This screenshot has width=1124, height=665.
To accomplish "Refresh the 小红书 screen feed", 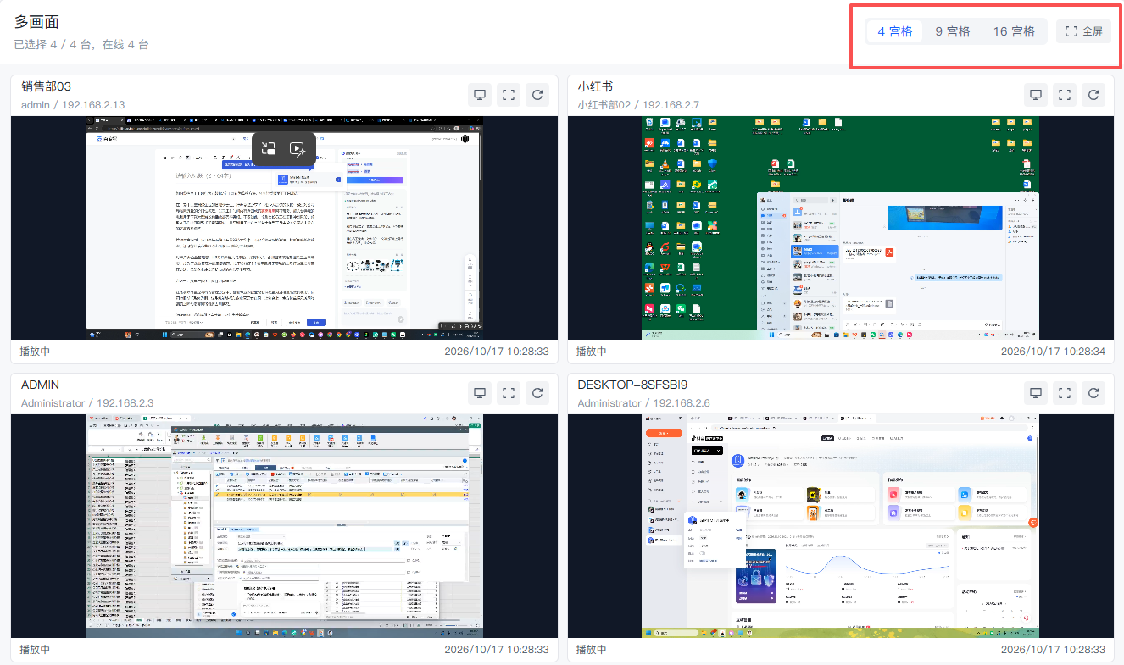I will pos(1093,95).
